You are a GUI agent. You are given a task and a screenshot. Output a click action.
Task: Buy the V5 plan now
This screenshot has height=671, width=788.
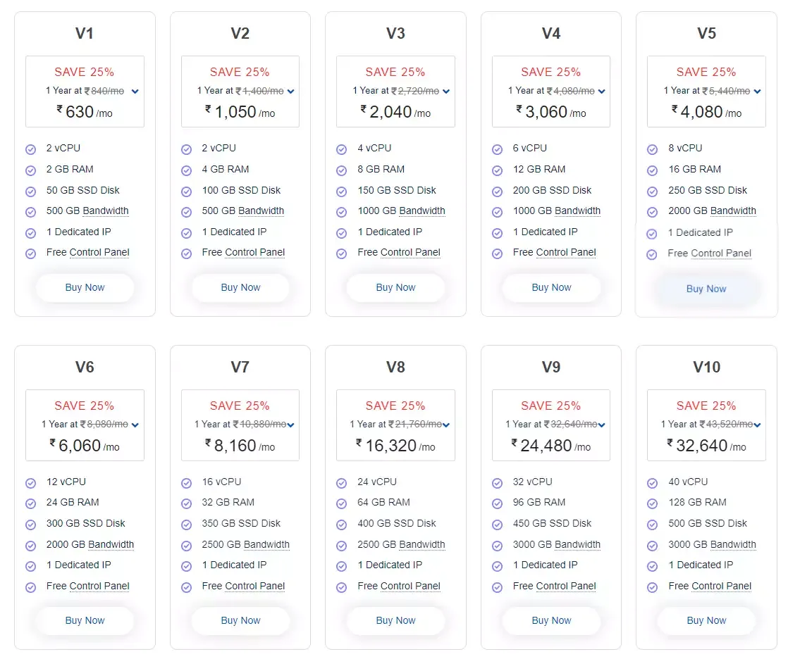pyautogui.click(x=706, y=289)
